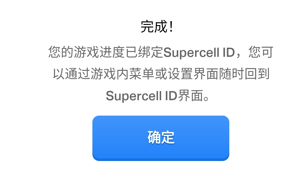
Task: Click the 或 character in the second line
Action: (x=161, y=74)
